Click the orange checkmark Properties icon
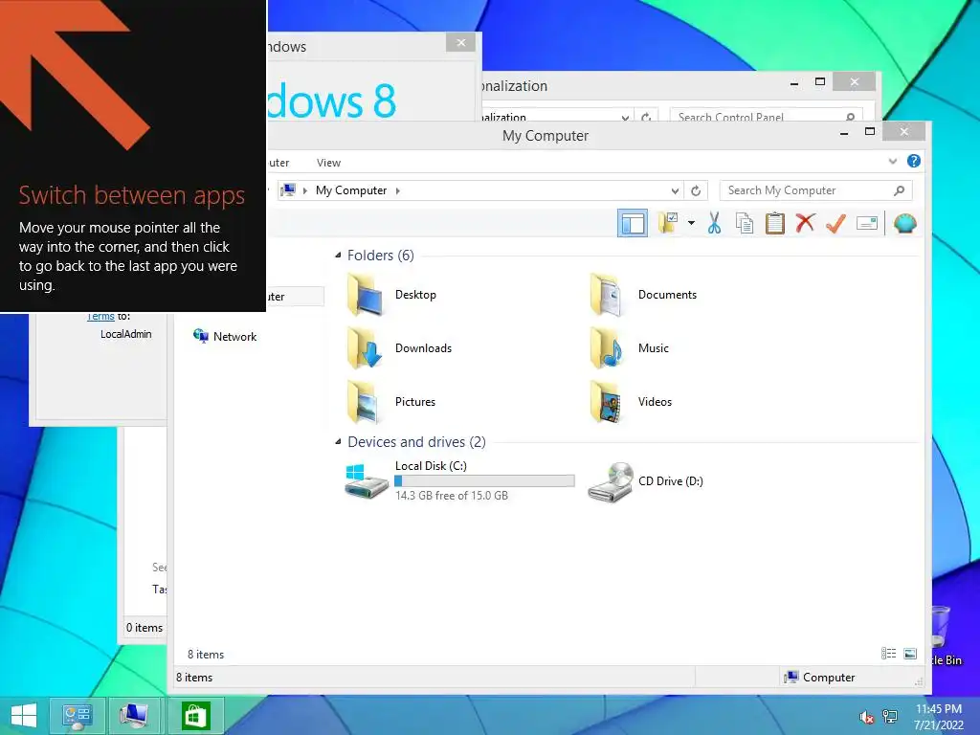 click(835, 222)
